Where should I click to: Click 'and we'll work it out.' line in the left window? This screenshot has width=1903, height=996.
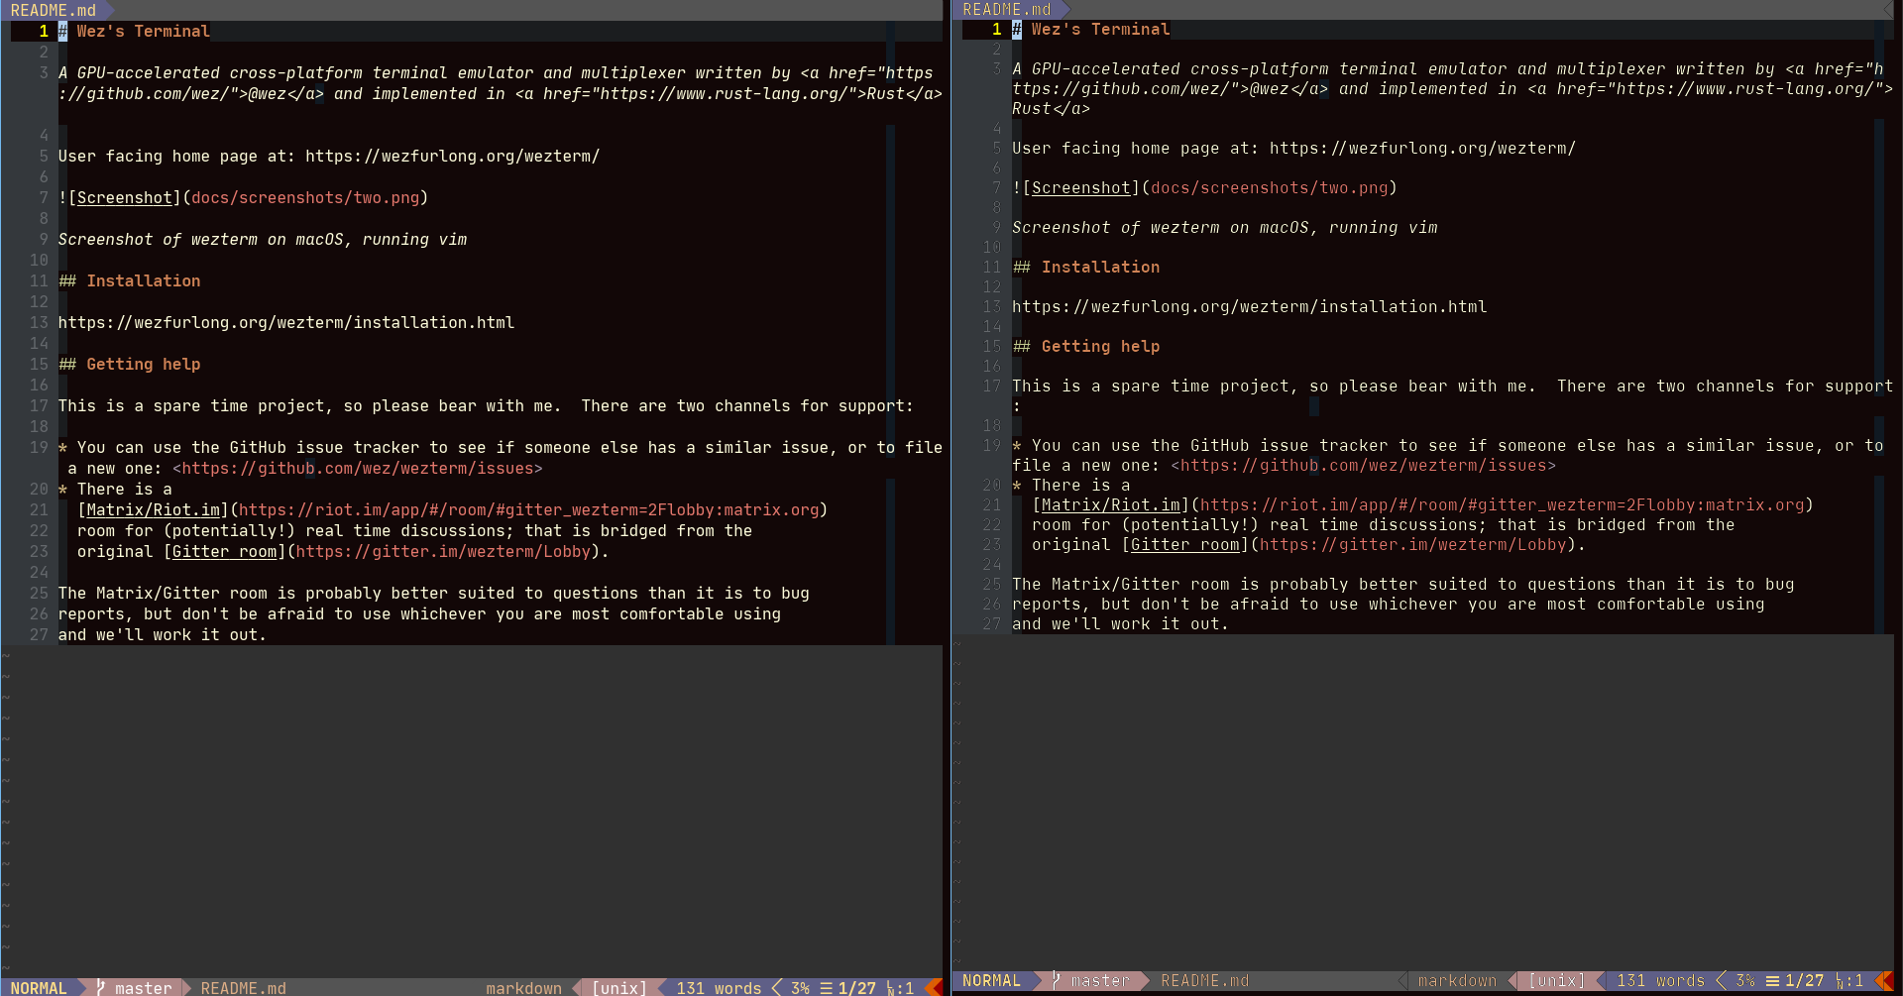(163, 634)
